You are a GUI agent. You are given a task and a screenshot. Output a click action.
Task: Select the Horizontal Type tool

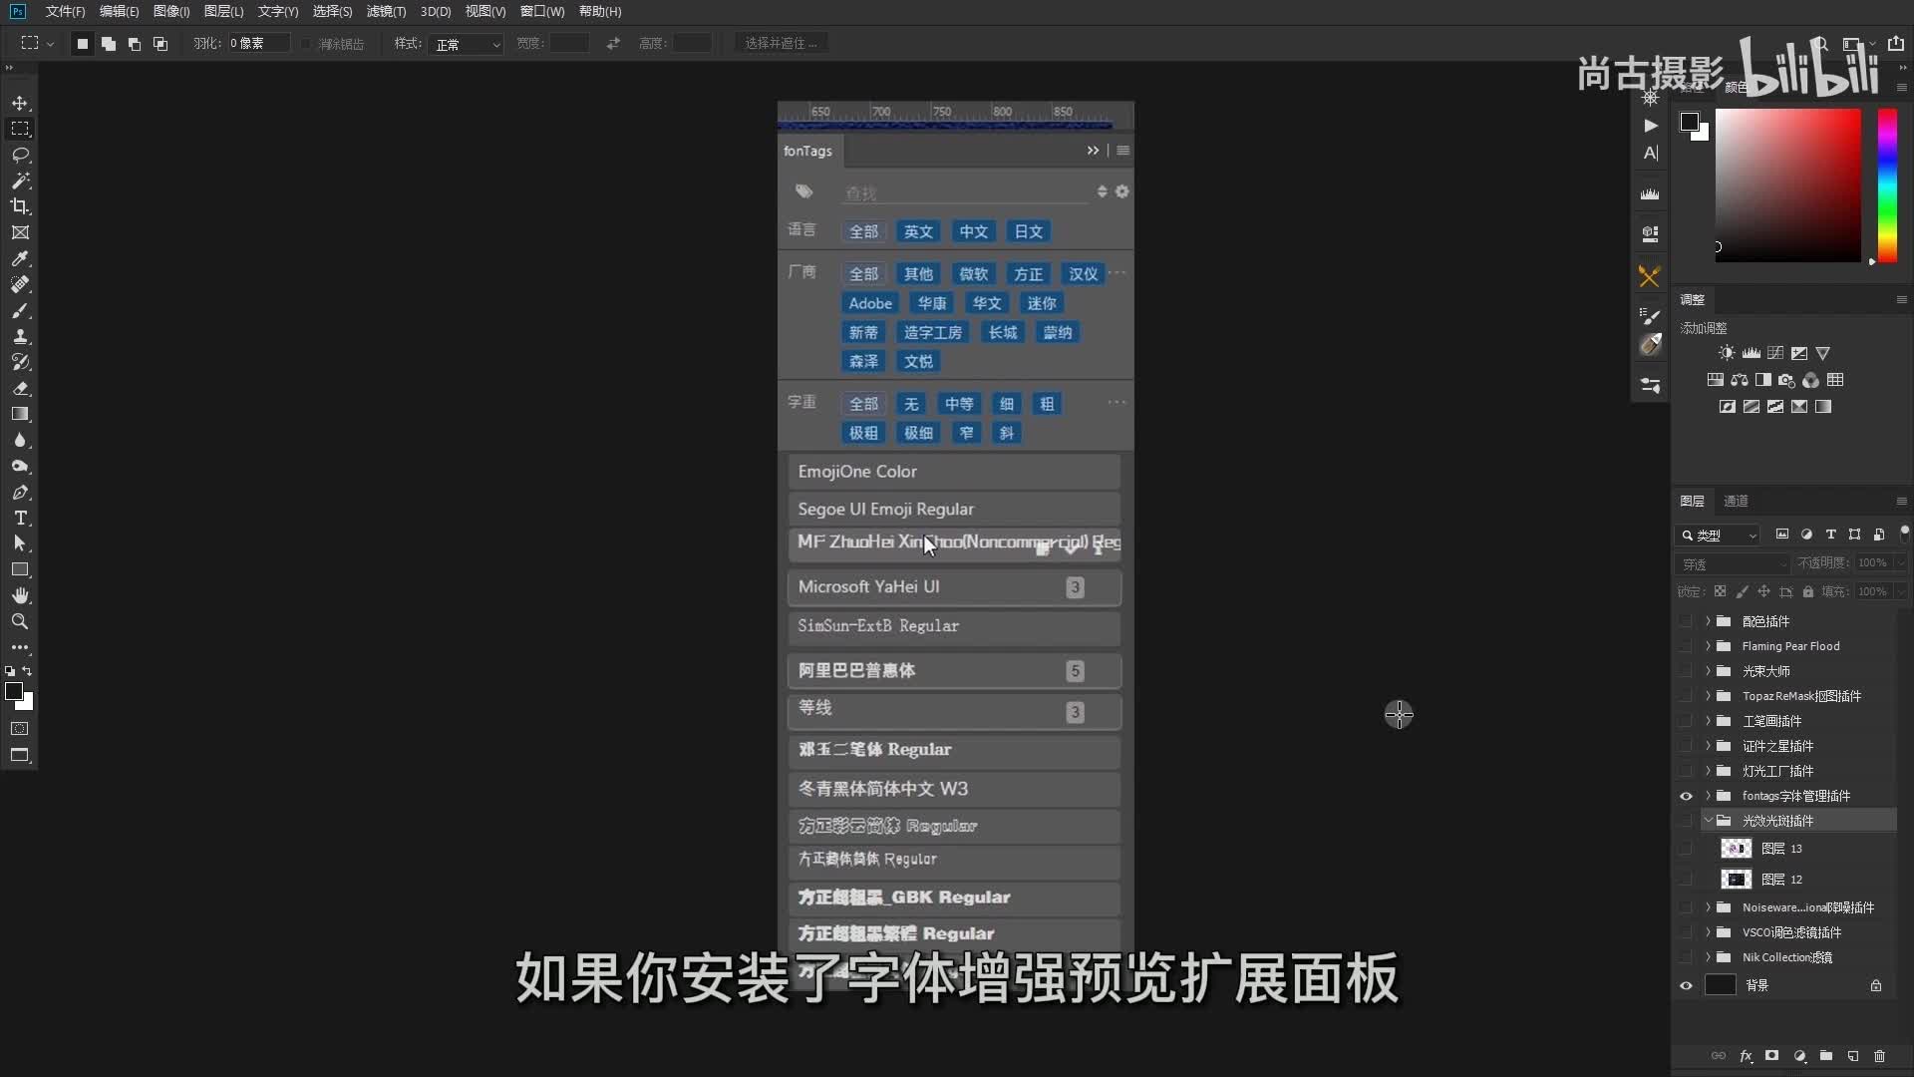click(x=20, y=518)
